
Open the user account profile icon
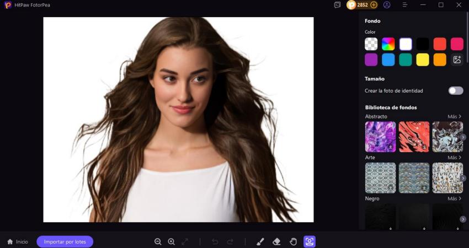(x=387, y=5)
